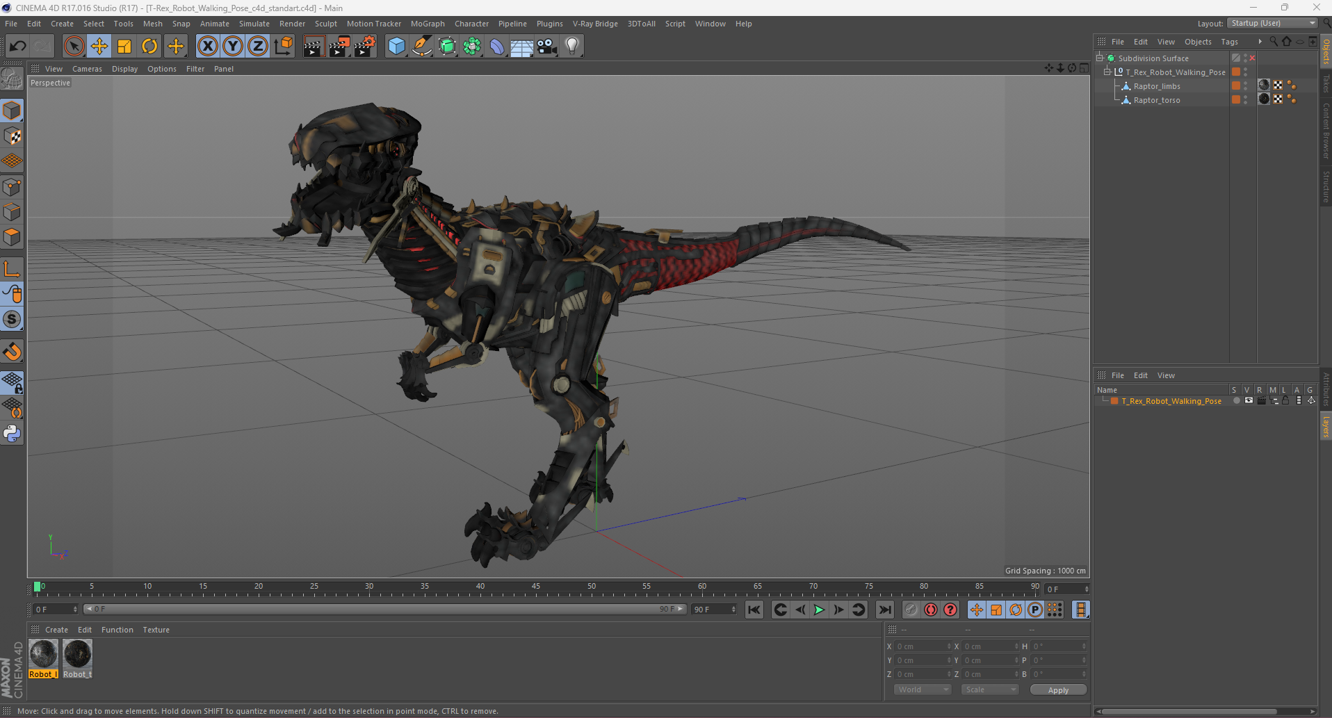Add a Camera object
This screenshot has width=1332, height=718.
click(x=547, y=46)
